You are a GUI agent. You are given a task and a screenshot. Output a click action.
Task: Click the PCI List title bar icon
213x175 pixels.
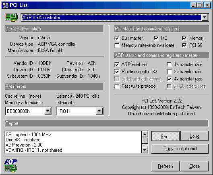6,5
